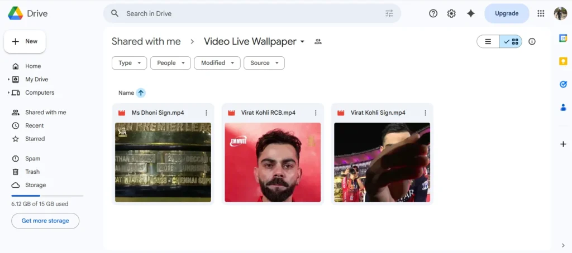Select the Ms Dhoni Sign.mp4 file name
This screenshot has width=572, height=253.
point(158,113)
